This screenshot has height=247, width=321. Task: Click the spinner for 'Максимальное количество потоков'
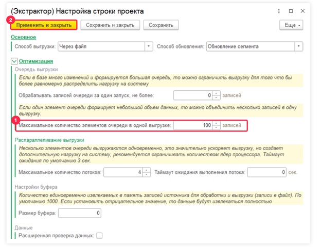pos(147,172)
